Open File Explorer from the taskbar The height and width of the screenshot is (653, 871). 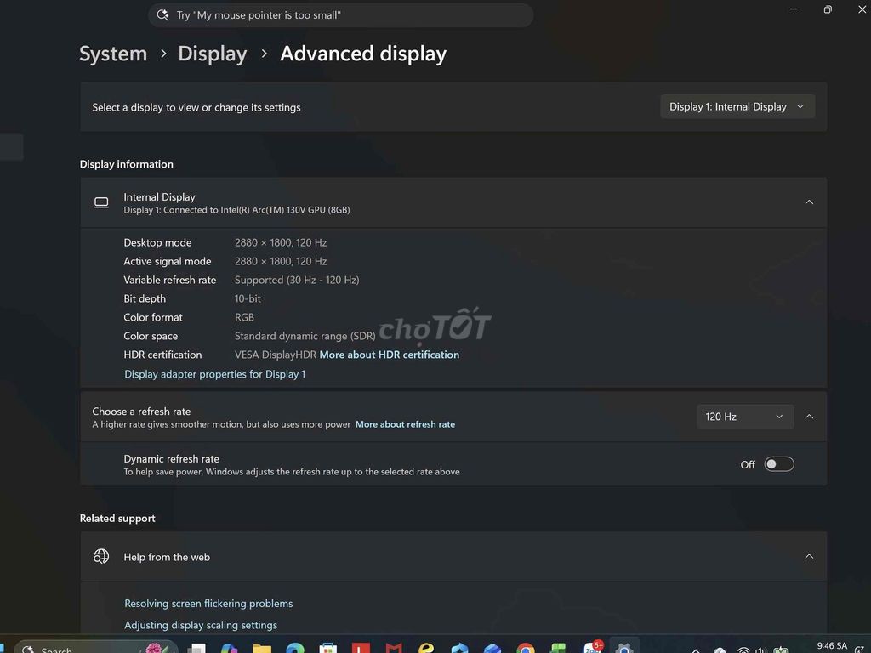tap(262, 648)
